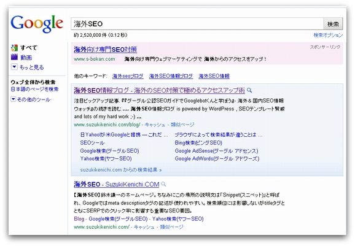Open sitelink 日Yahoo!が米Googleと提携

click(124, 135)
